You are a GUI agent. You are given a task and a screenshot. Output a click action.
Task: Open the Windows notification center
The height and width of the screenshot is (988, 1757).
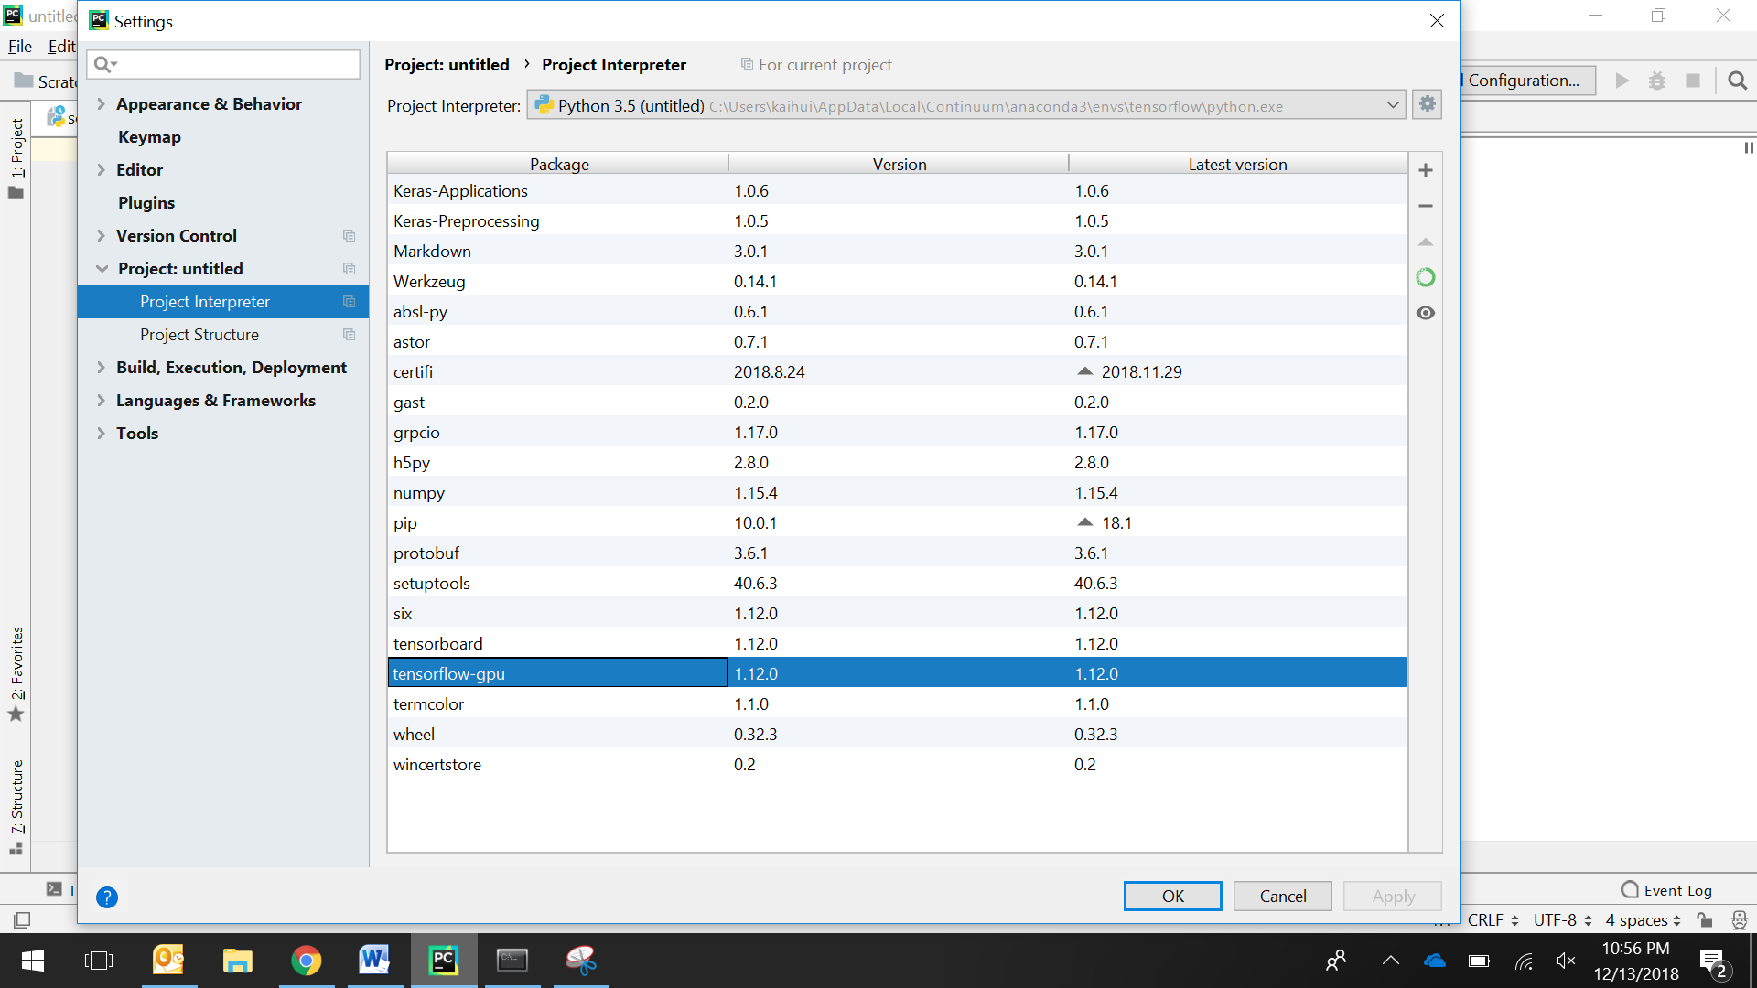pos(1714,961)
